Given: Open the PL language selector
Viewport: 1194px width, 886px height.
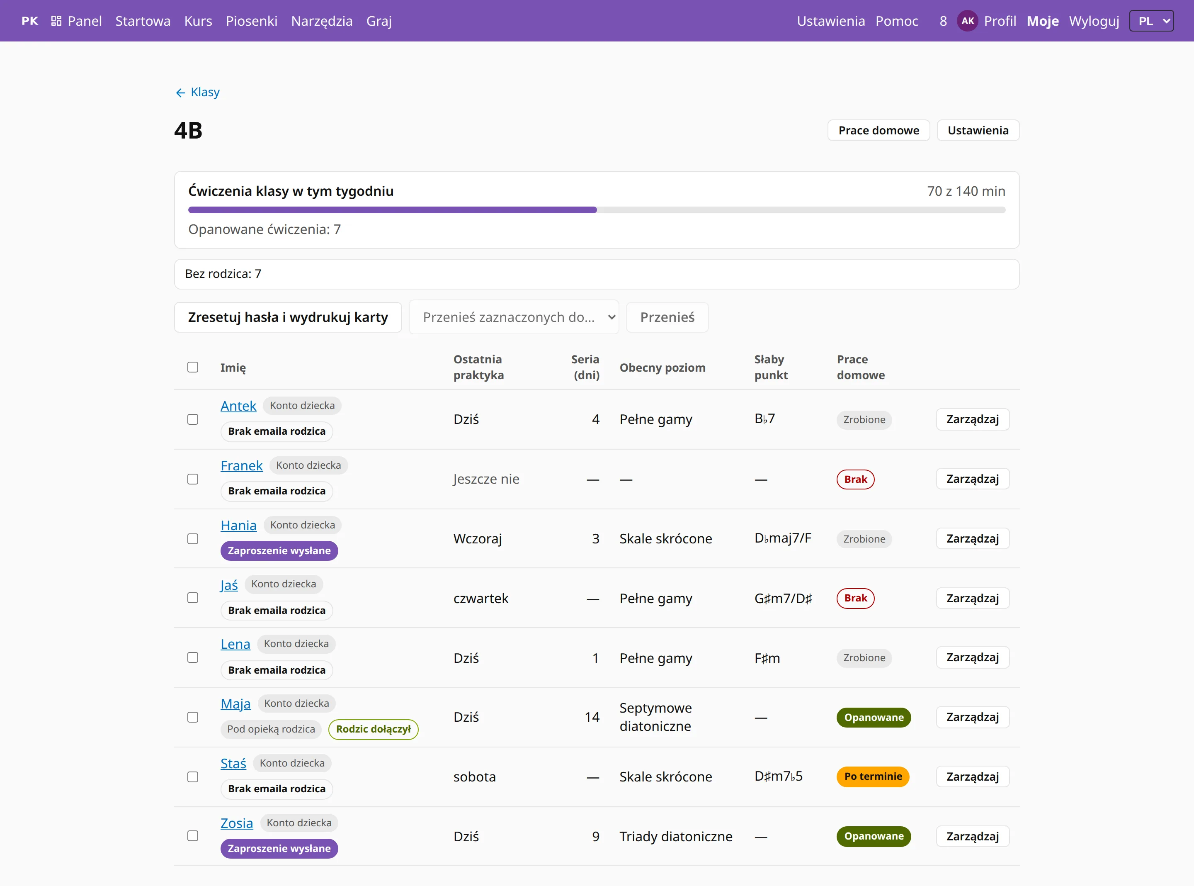Looking at the screenshot, I should point(1151,21).
